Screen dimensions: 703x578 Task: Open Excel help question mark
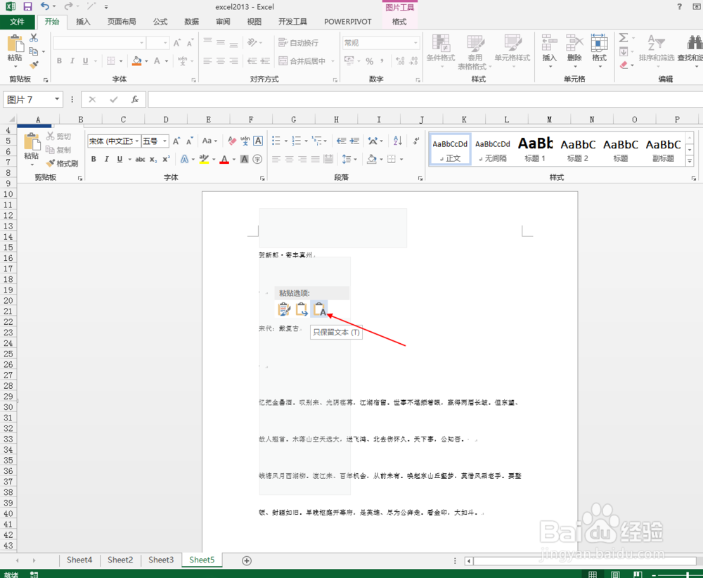click(x=679, y=6)
